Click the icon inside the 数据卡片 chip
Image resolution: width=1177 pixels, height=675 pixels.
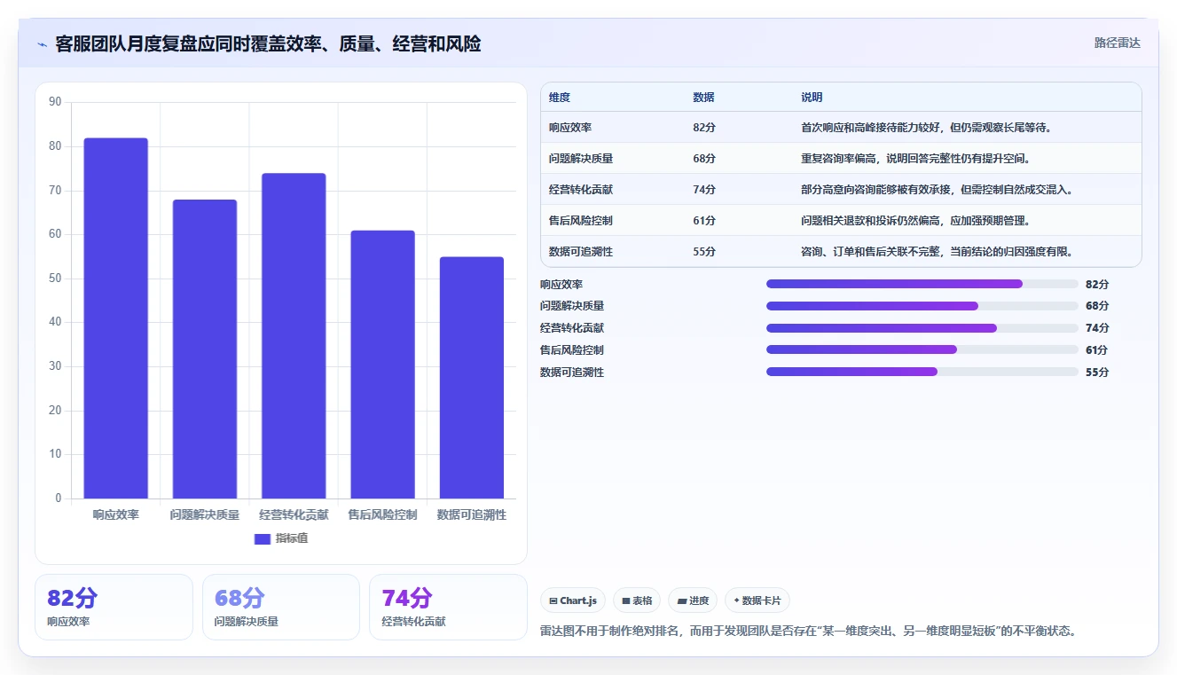coord(736,600)
